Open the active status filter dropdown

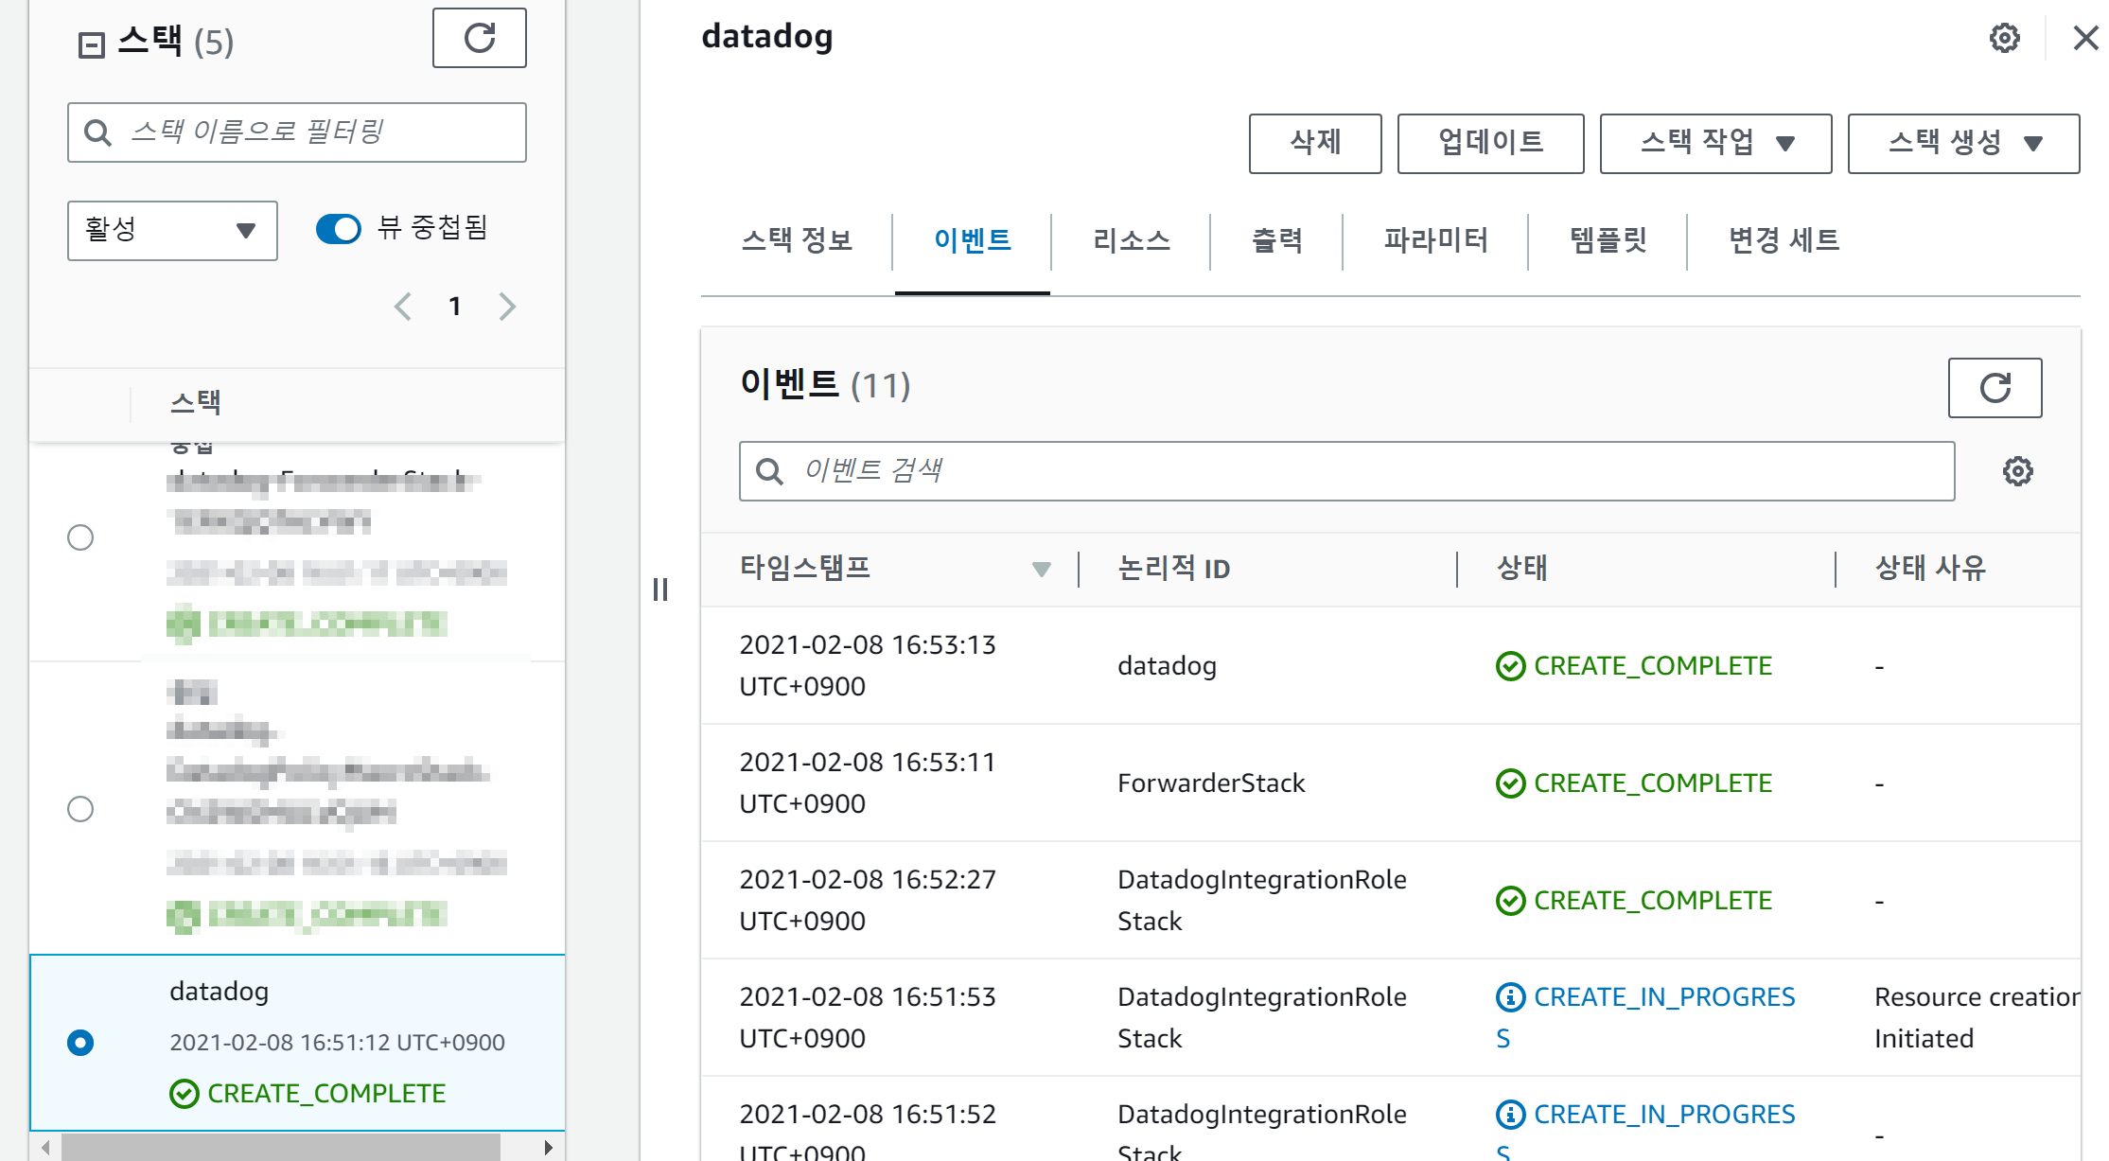[172, 230]
